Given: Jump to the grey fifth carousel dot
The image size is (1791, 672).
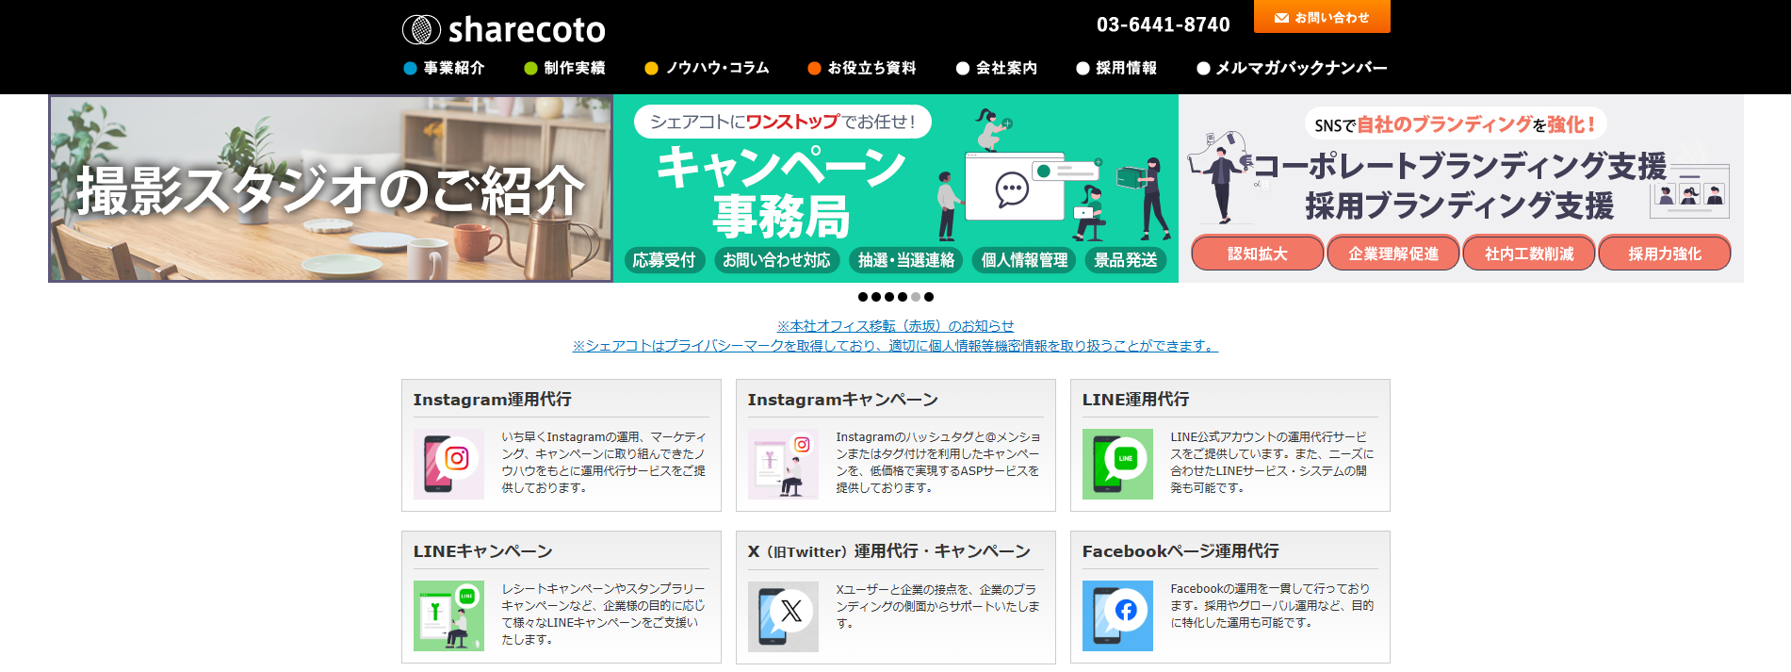Looking at the screenshot, I should point(916,297).
